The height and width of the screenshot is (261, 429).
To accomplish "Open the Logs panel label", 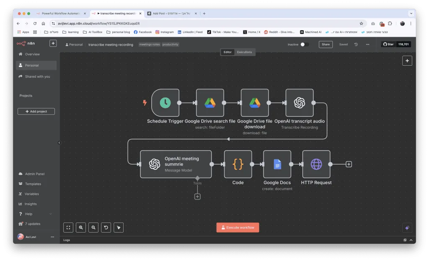I will (67, 240).
